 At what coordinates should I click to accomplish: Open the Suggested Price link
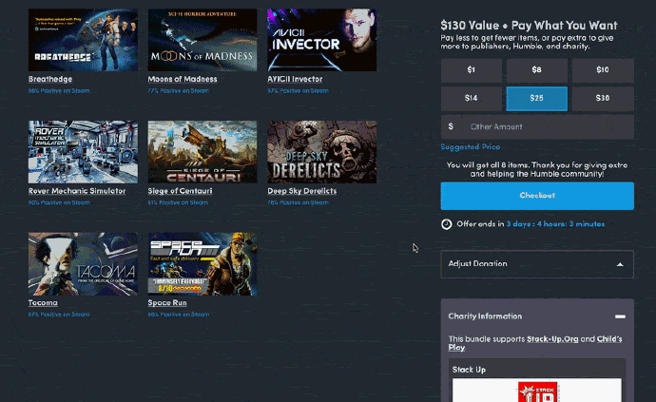(x=471, y=146)
